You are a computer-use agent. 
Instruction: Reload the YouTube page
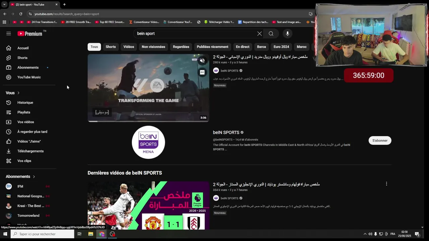[x=21, y=14]
